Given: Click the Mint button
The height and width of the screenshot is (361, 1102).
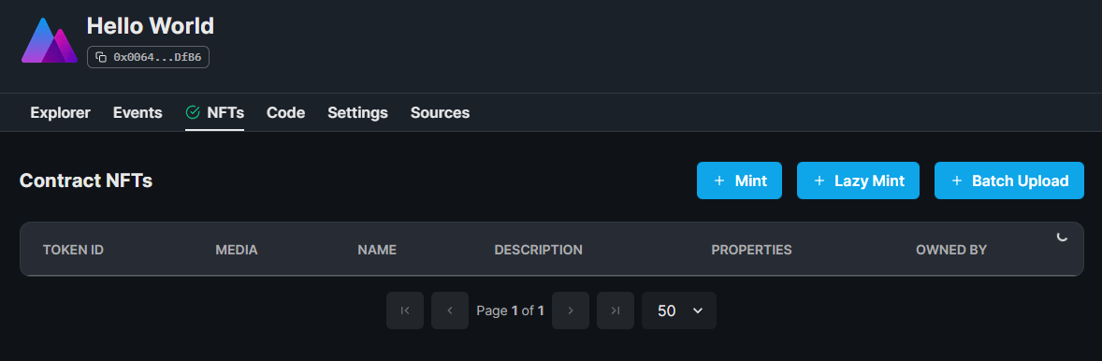Looking at the screenshot, I should (739, 180).
